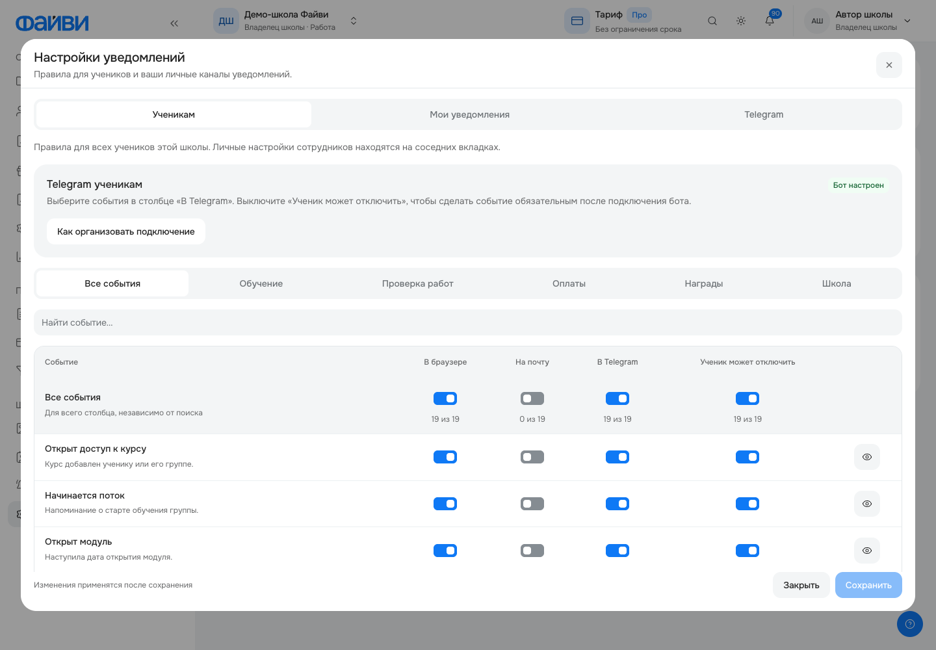Enable На почту toggle for Все события
The width and height of the screenshot is (936, 650).
(532, 398)
